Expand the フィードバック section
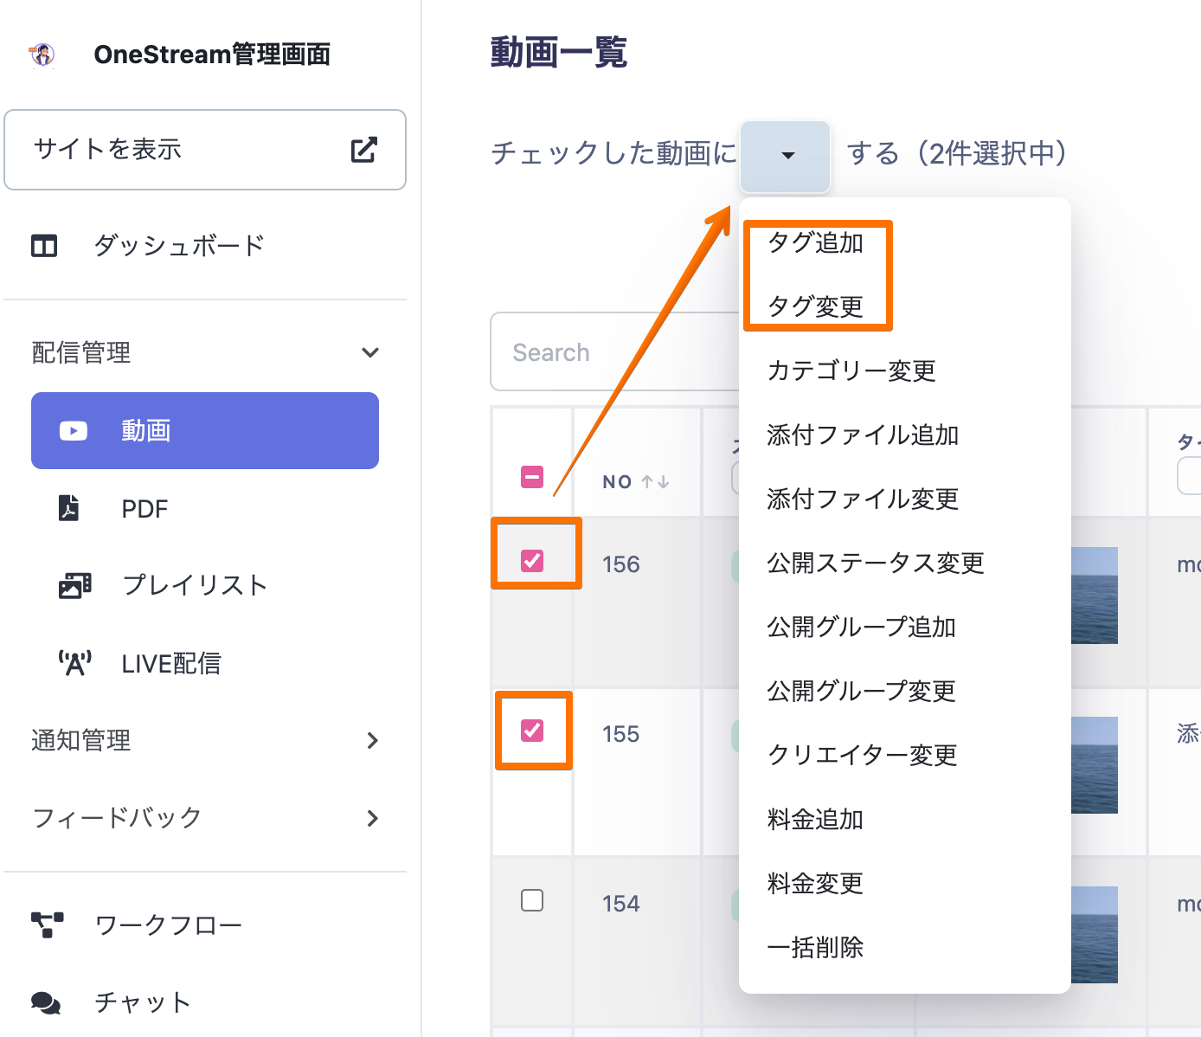This screenshot has width=1201, height=1037. [x=372, y=818]
